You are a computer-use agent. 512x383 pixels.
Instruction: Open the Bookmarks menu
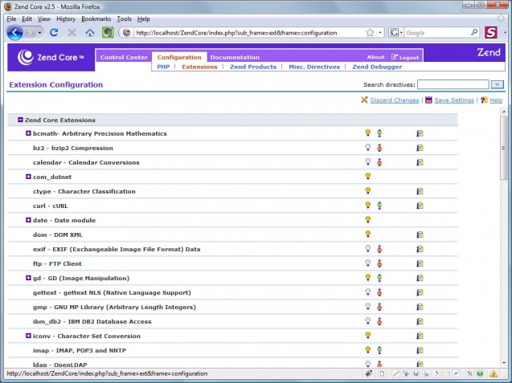click(x=96, y=19)
